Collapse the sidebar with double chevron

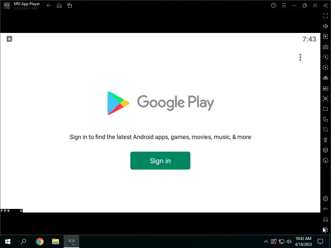coord(326,5)
